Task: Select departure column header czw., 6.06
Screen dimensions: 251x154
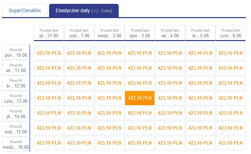Action: (231, 33)
